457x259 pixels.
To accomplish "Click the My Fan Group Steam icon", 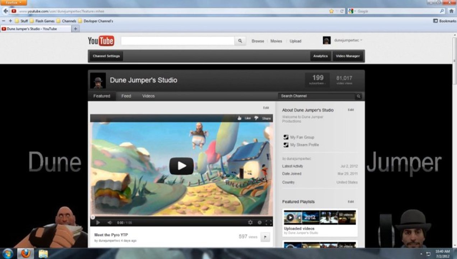I will point(286,137).
